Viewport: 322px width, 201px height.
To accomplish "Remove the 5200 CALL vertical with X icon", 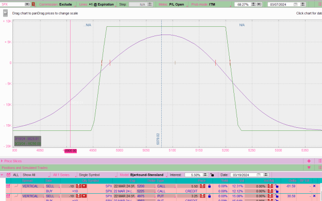I will coord(314,186).
